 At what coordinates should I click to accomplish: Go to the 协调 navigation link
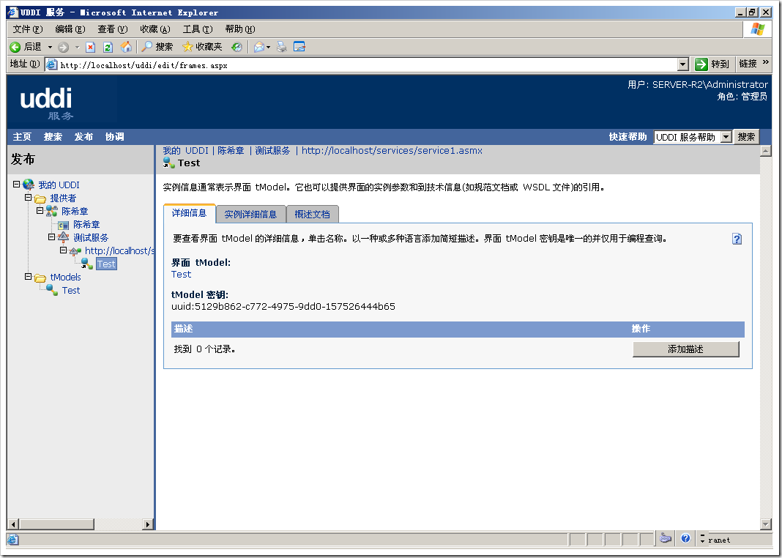(114, 137)
